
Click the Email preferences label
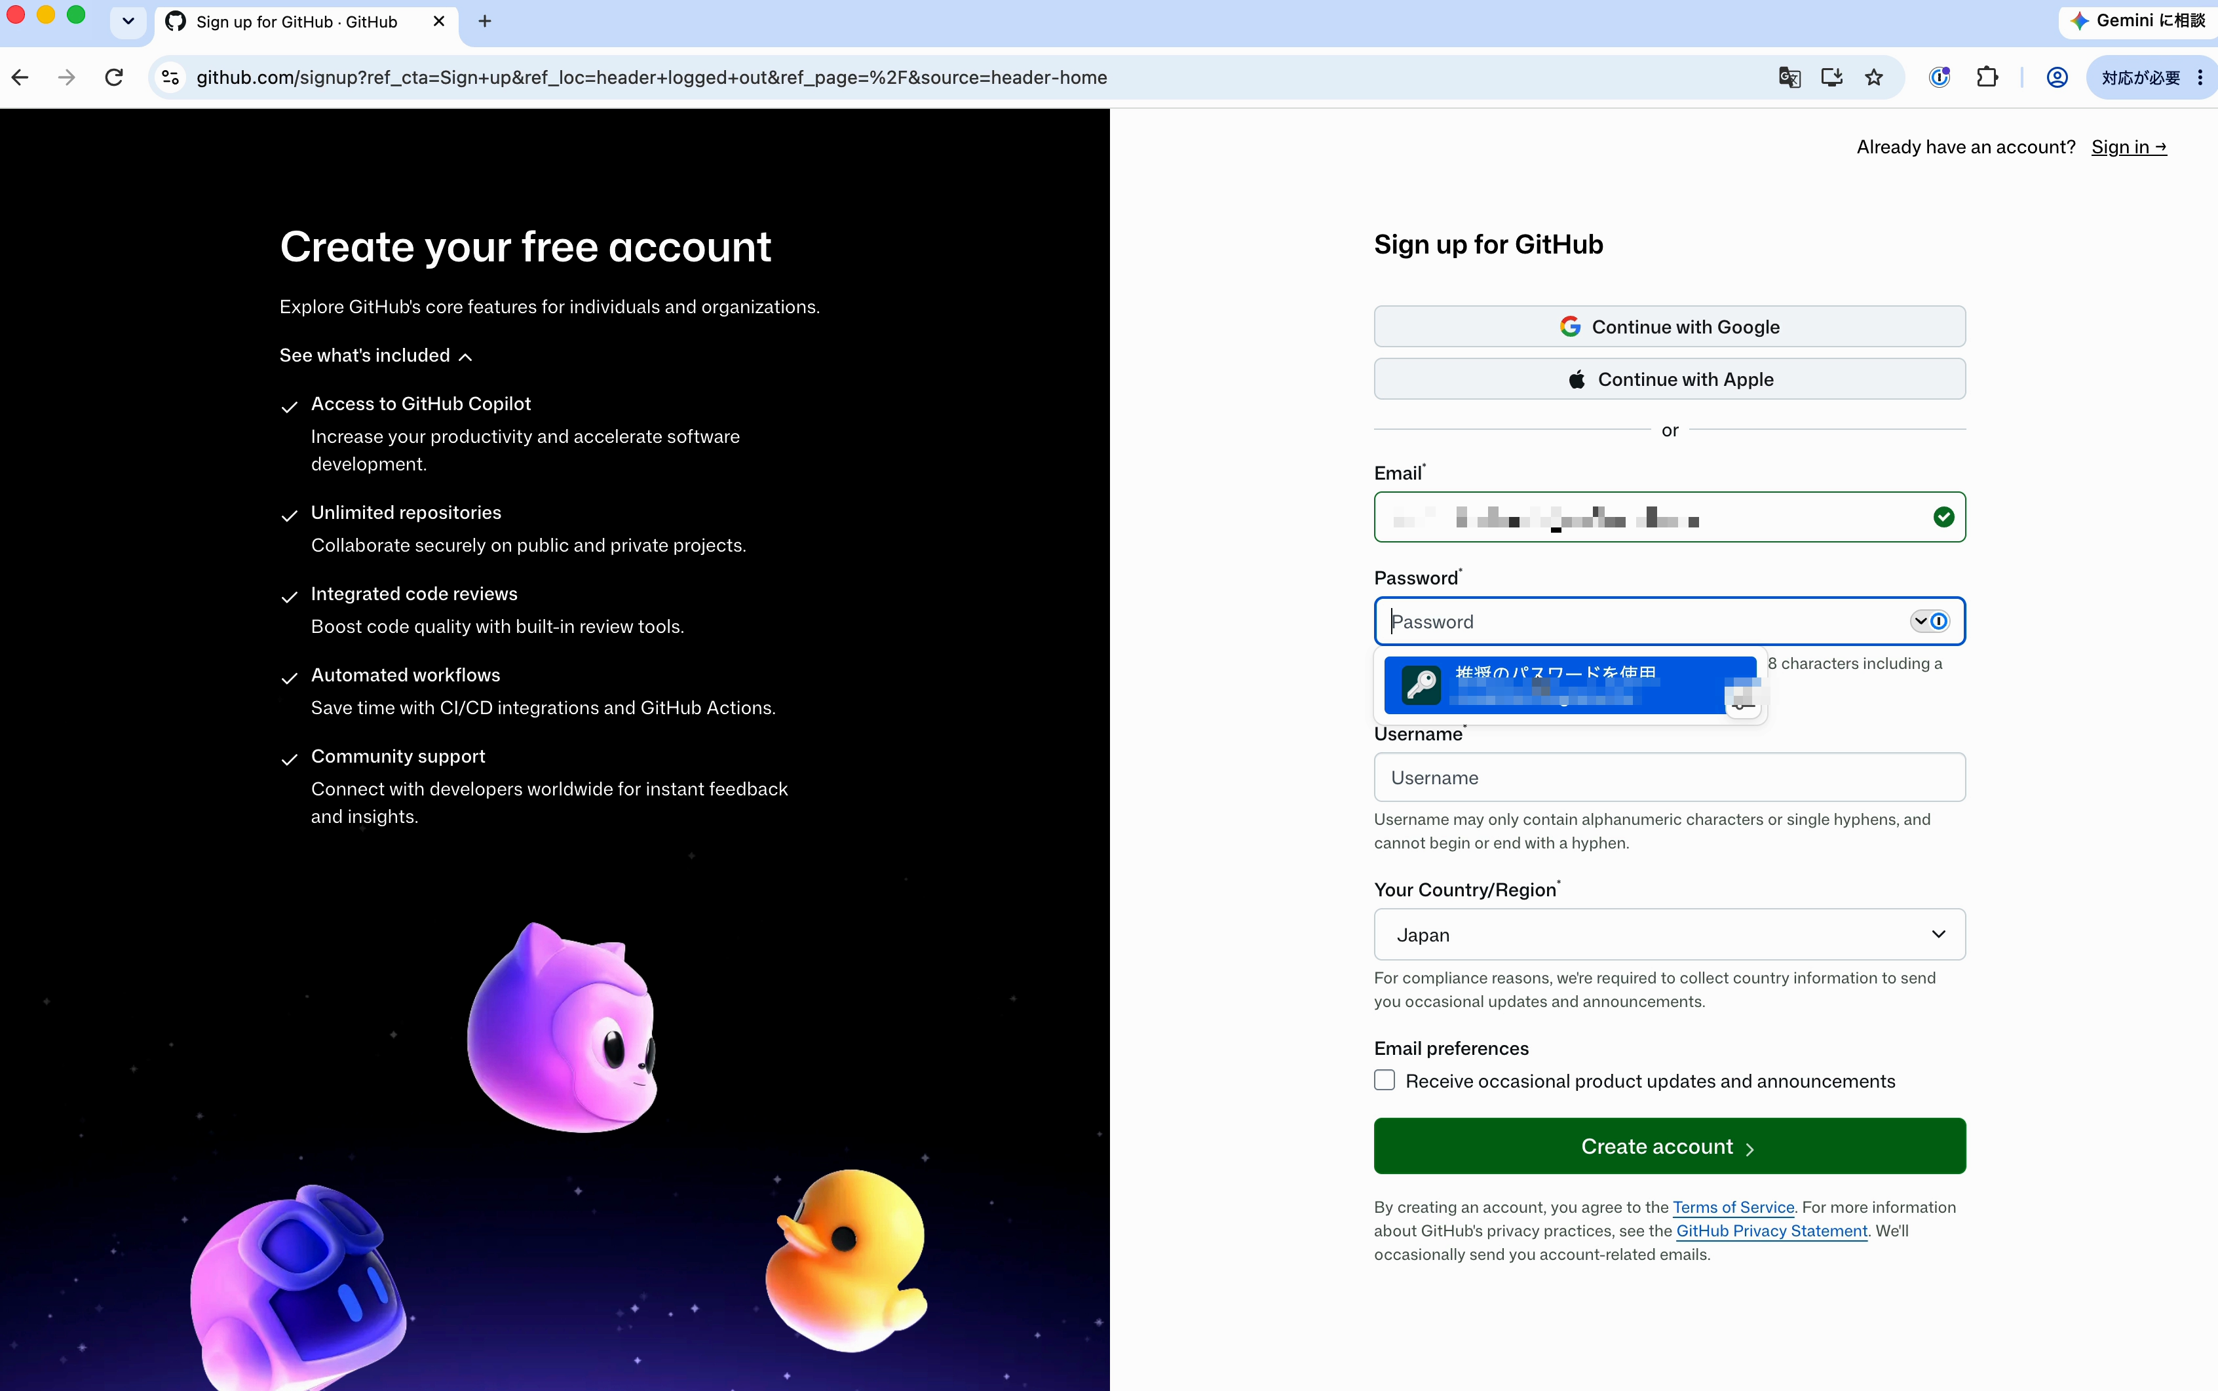[x=1451, y=1048]
